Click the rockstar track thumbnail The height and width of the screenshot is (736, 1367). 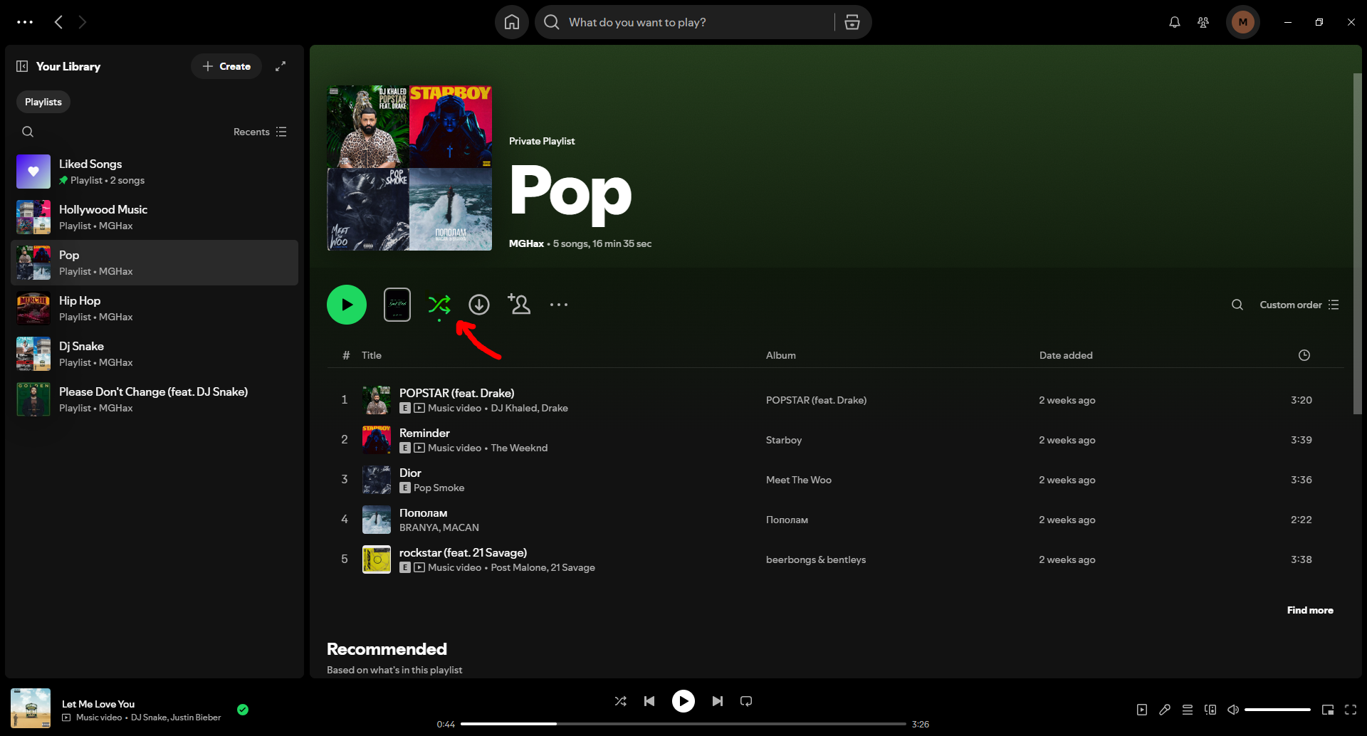coord(377,559)
